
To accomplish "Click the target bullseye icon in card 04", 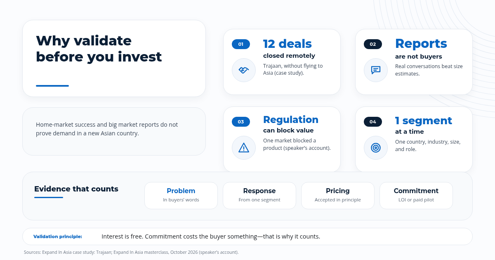I will click(376, 147).
